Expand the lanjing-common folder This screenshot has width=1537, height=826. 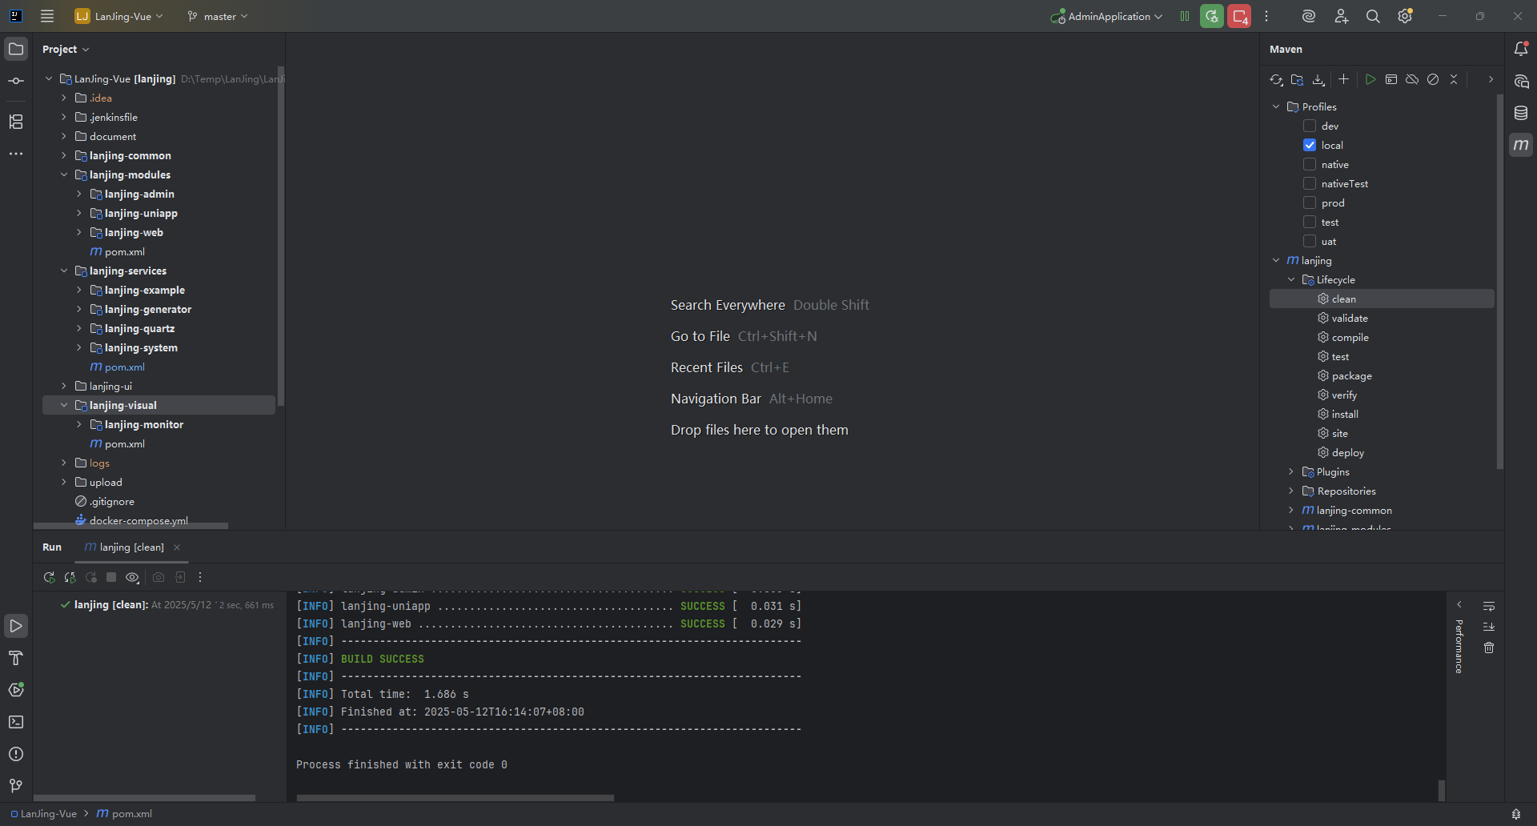click(x=64, y=155)
